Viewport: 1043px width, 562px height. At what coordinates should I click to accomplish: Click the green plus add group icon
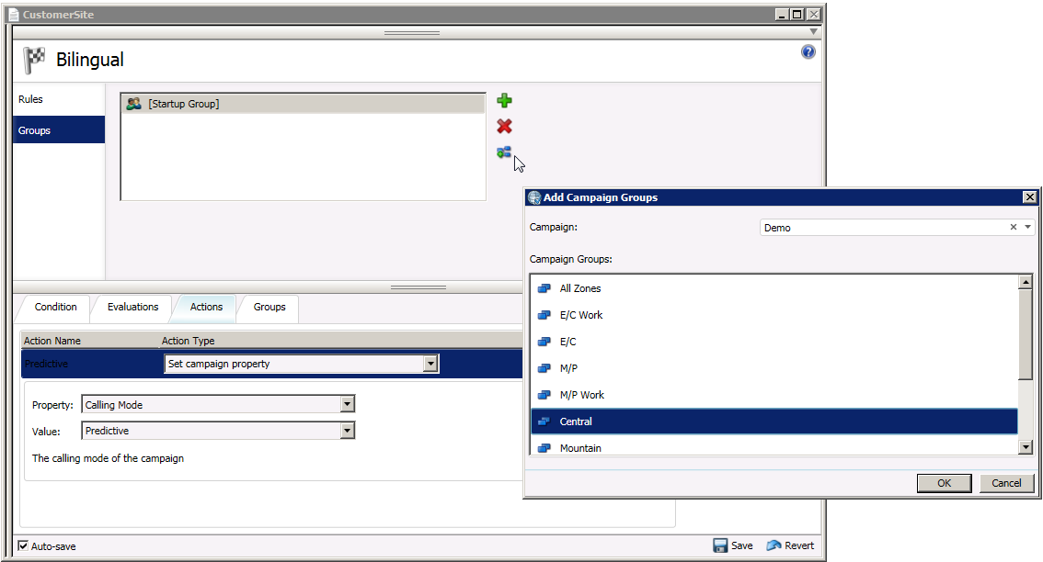point(504,101)
